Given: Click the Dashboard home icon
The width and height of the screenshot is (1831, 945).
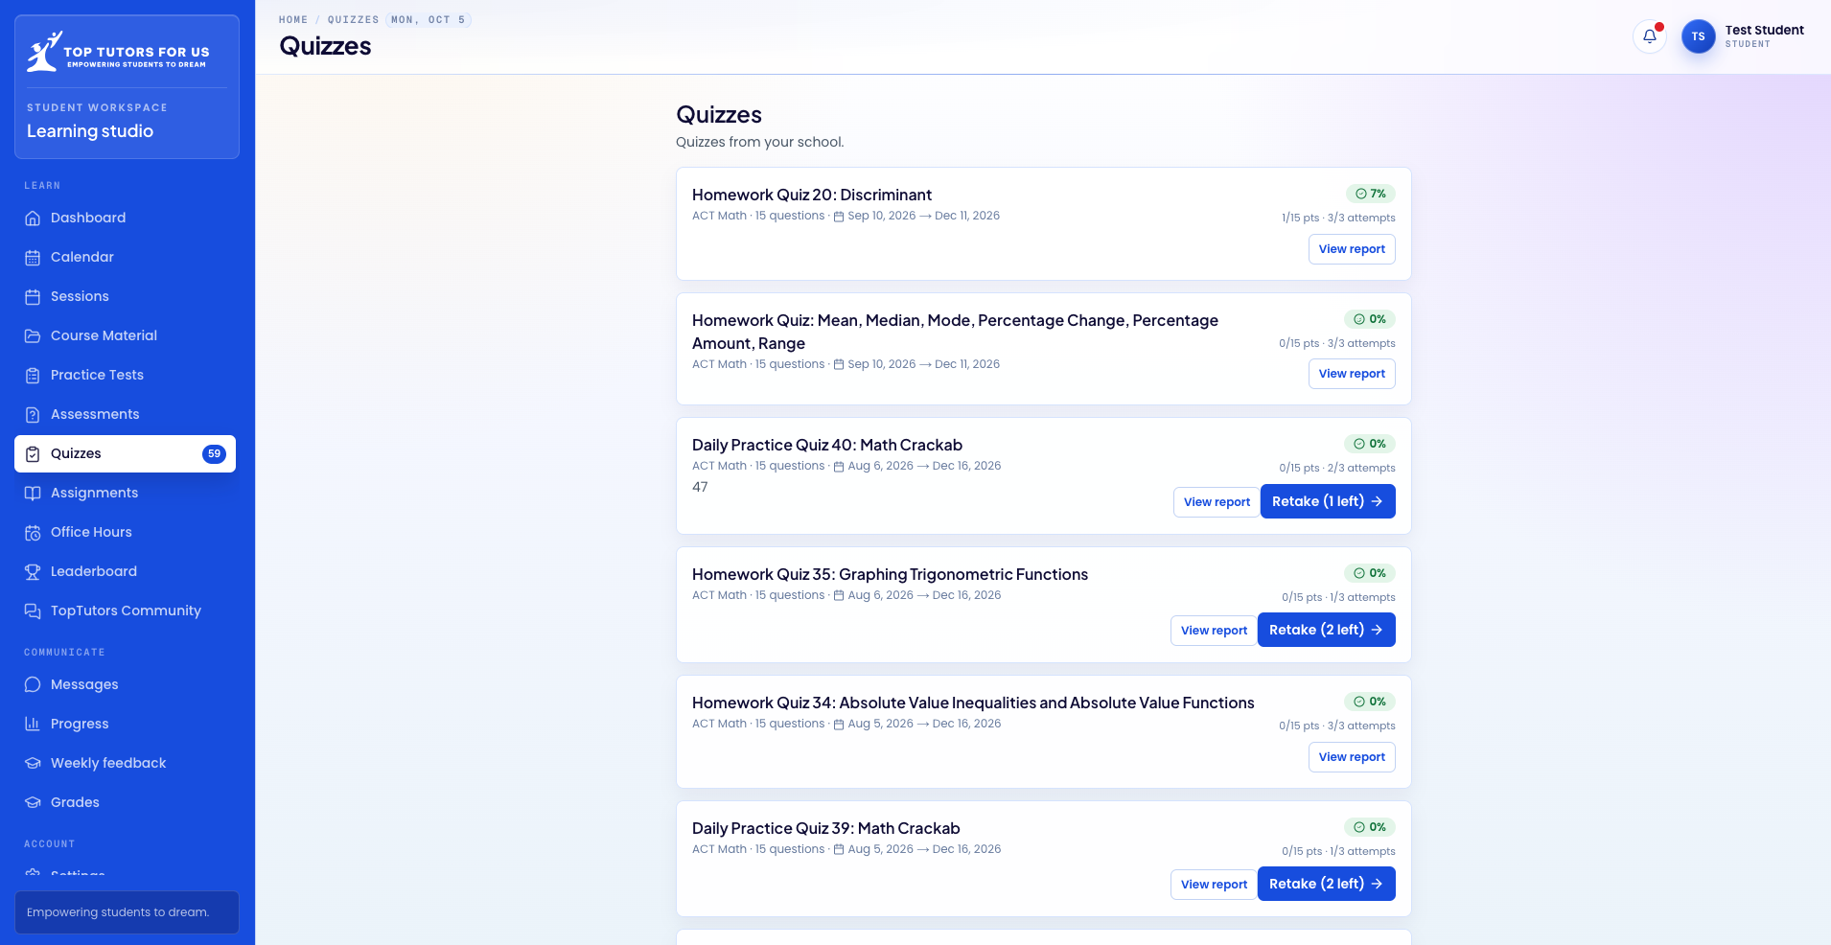Looking at the screenshot, I should point(33,218).
